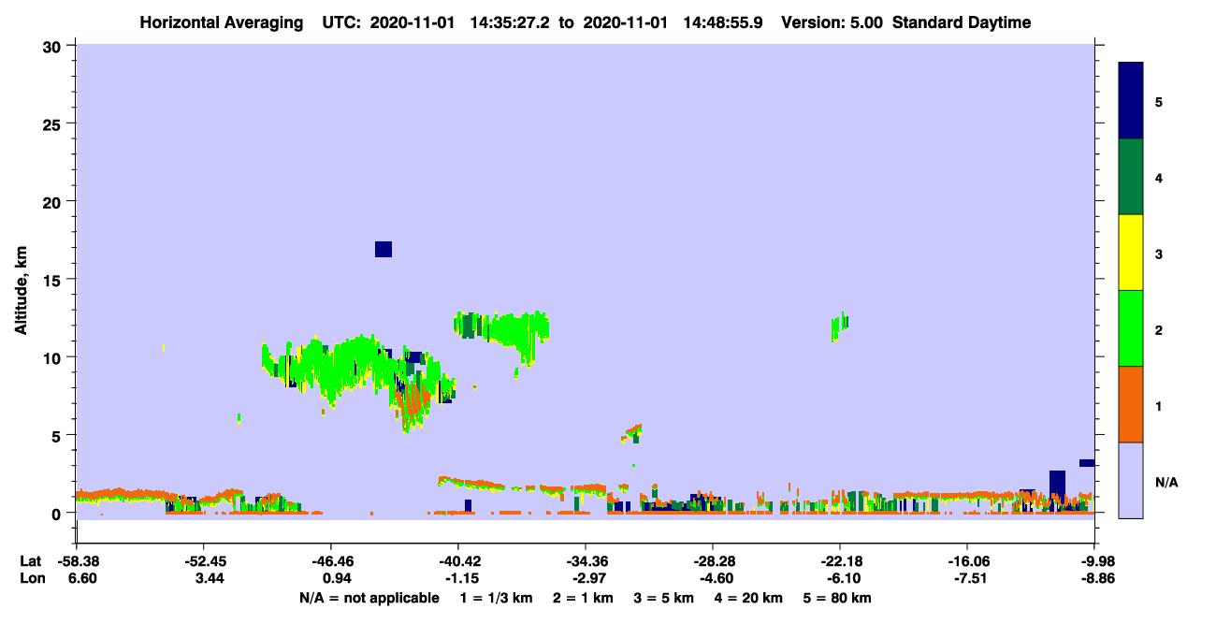Click the dark blue level 5 legend swatch
This screenshot has width=1216, height=624.
1131,101
